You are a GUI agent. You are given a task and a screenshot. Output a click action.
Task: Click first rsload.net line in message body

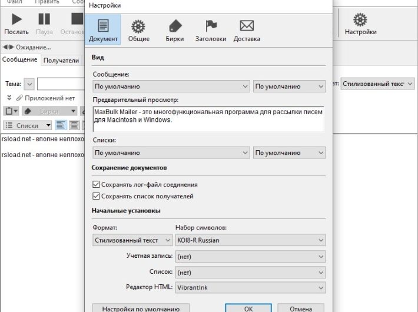42,139
